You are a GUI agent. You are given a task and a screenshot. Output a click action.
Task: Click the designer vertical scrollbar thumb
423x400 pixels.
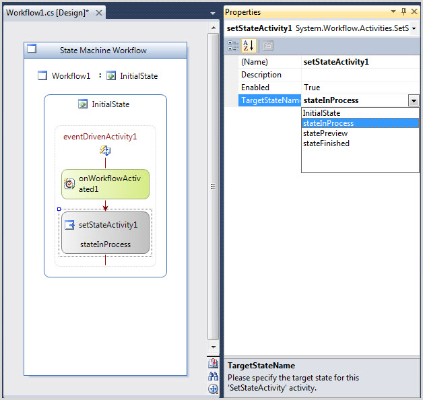pos(213,186)
